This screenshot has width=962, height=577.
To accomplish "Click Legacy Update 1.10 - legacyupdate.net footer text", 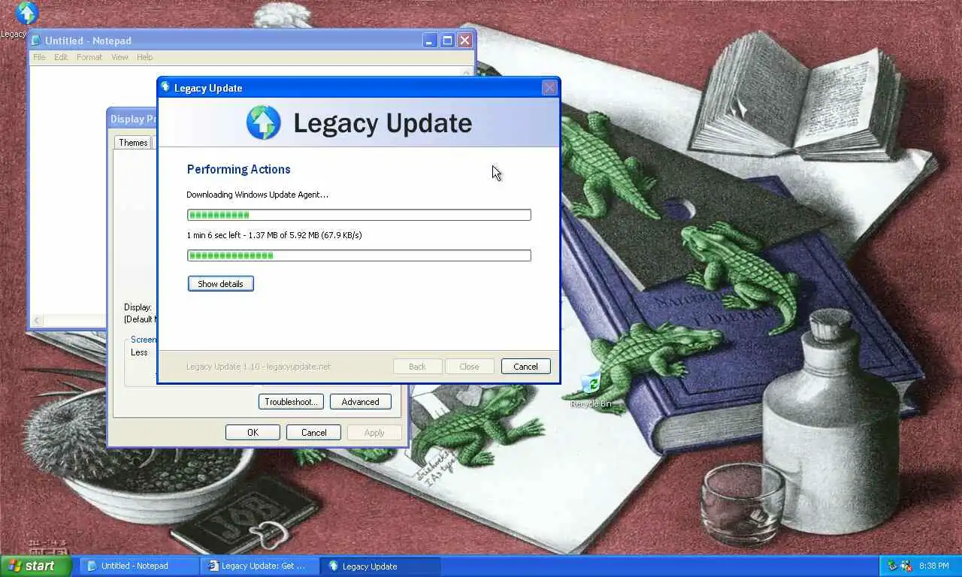I will point(259,367).
